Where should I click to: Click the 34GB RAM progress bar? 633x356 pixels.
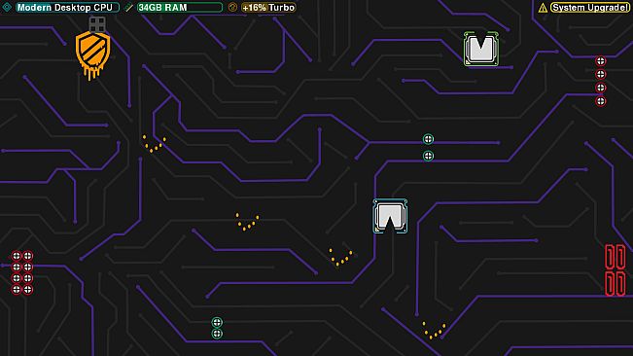(180, 7)
